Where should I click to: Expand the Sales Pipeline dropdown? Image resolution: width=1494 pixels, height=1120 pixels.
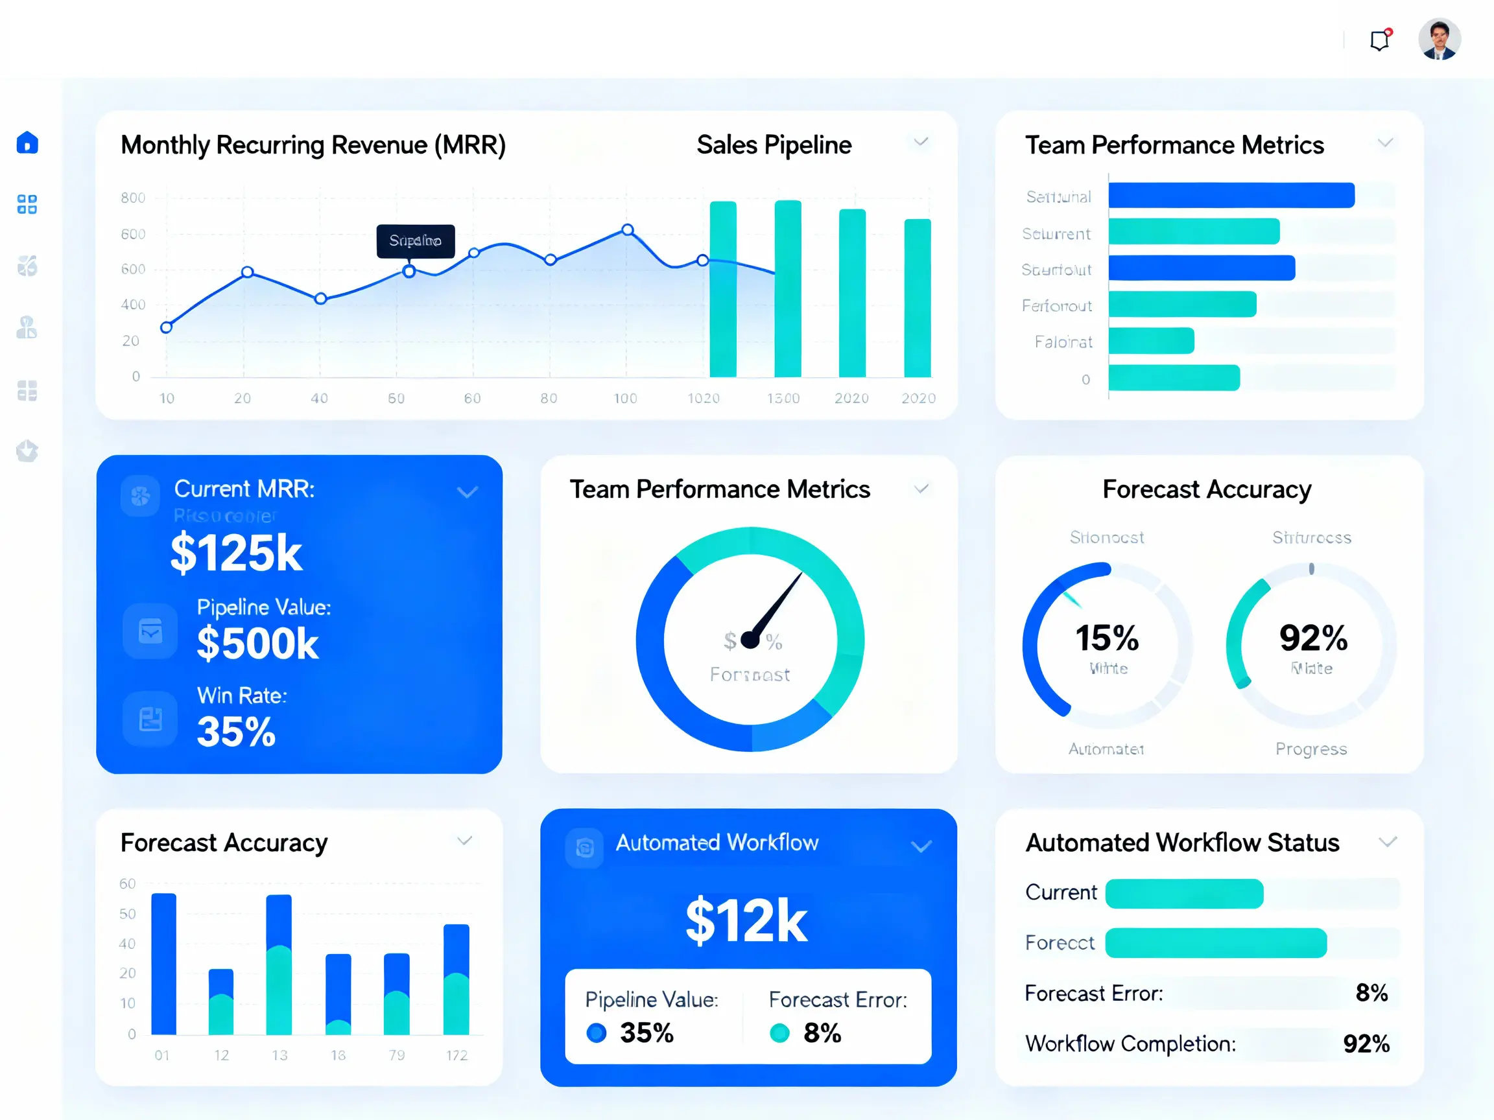[x=922, y=143]
